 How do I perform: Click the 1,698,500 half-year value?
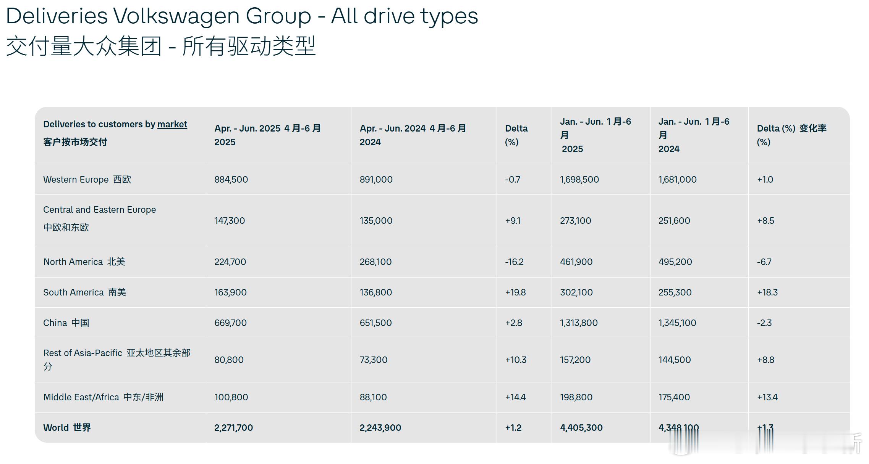point(579,180)
